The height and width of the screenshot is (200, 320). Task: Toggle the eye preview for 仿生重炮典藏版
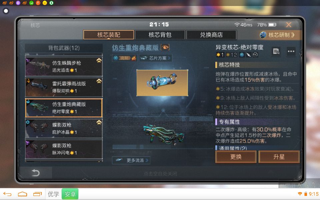pos(165,48)
